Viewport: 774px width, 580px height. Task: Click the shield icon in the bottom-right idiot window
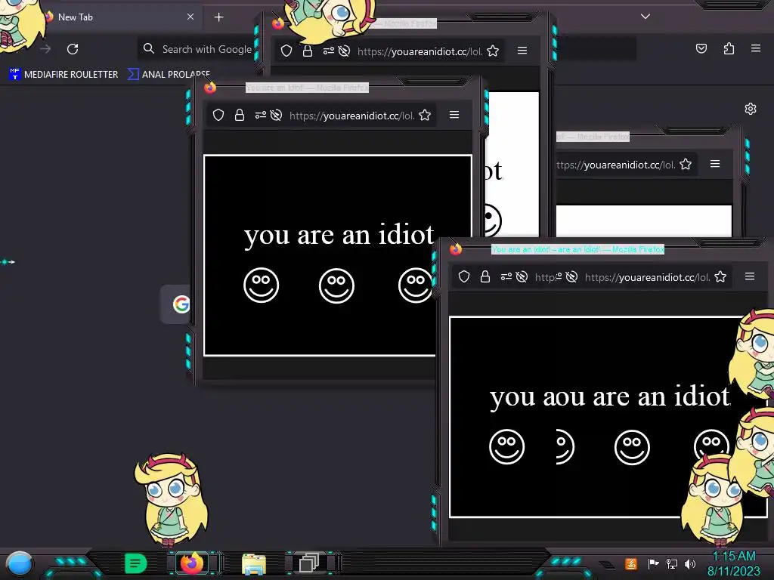(464, 276)
